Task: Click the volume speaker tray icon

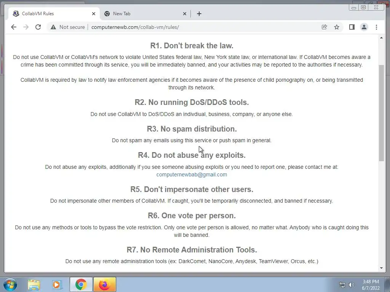Action: pyautogui.click(x=352, y=285)
